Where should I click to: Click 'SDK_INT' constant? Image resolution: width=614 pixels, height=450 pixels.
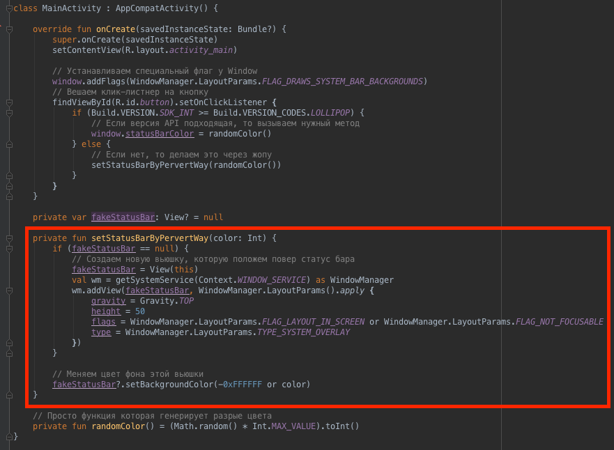tap(176, 113)
